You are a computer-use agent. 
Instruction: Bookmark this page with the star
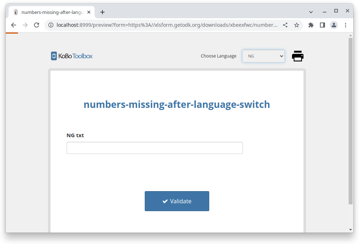click(297, 25)
